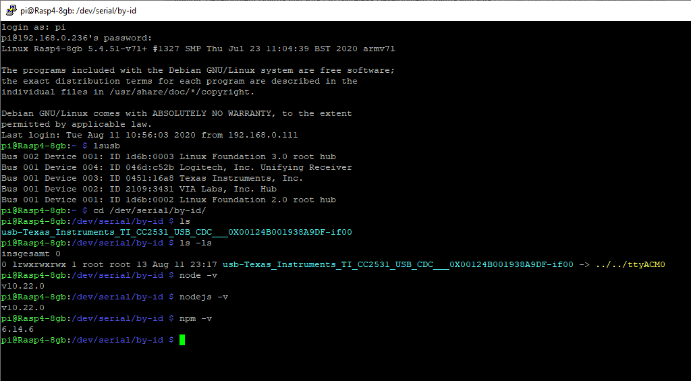Screen dimensions: 691x381
Task: Click the 'lsusb' command text
Action: tap(107, 146)
